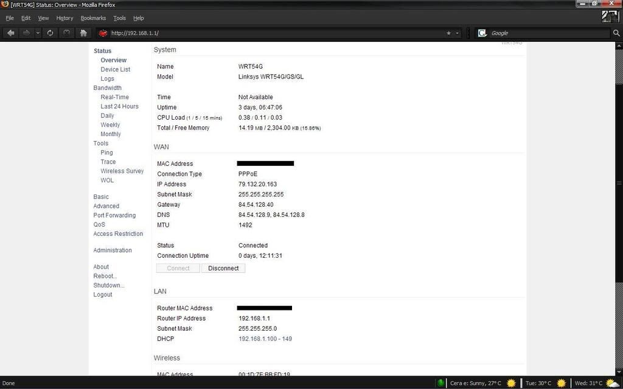
Task: Open the search engine selector dropdown
Action: coord(482,33)
